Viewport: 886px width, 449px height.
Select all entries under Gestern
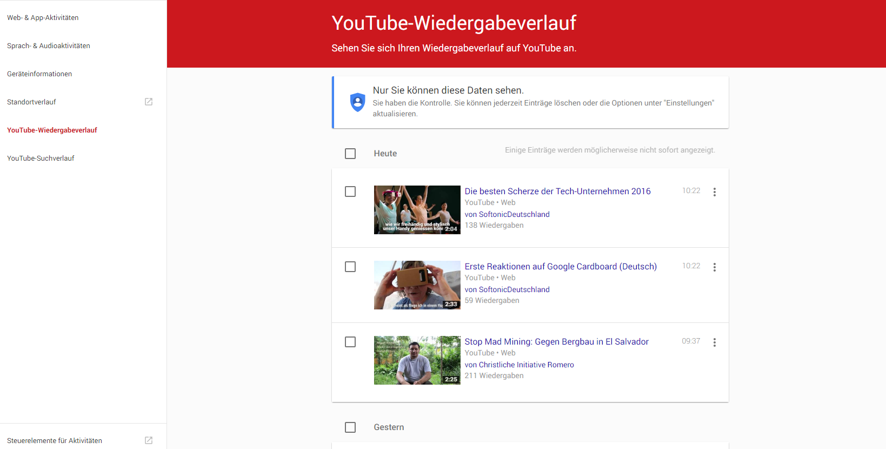pos(350,427)
